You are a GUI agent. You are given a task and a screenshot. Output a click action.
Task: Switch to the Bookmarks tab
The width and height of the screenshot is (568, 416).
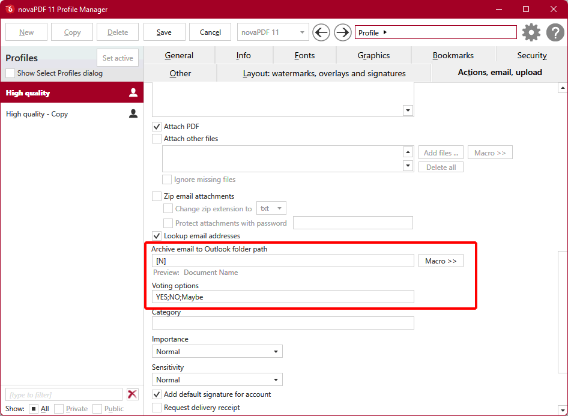click(453, 55)
